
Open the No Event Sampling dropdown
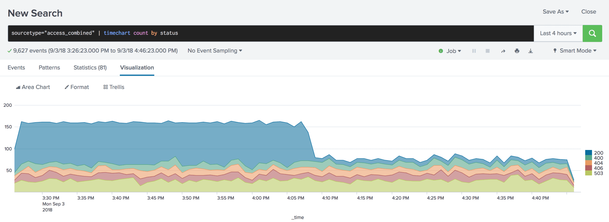(x=215, y=51)
